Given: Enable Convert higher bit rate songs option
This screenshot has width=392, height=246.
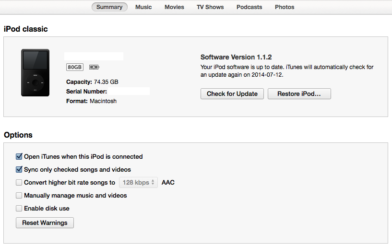Looking at the screenshot, I should point(19,183).
